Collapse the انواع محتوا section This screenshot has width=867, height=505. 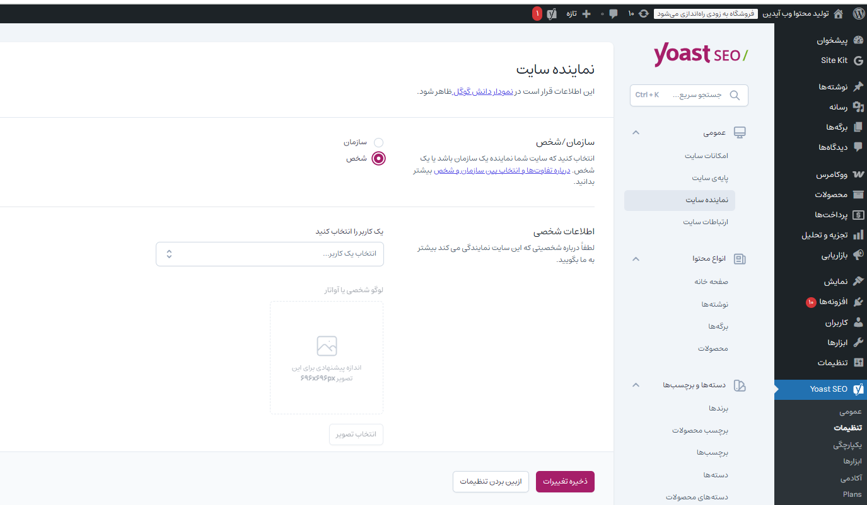[636, 258]
